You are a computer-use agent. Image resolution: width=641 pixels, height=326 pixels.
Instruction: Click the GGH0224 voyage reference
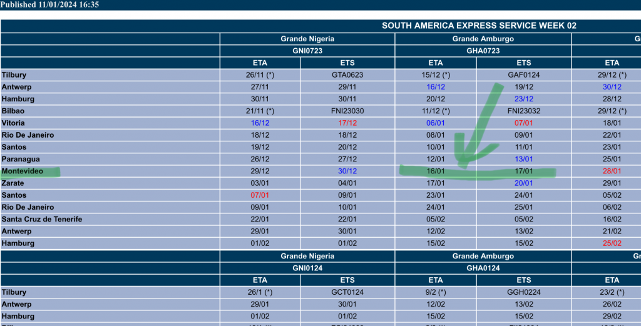coord(523,292)
